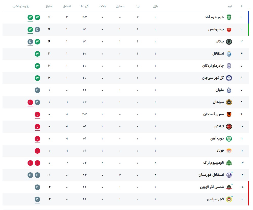This screenshot has width=253, height=210.
Task: Click the Persepolis red crest icon
Action: pos(229,30)
